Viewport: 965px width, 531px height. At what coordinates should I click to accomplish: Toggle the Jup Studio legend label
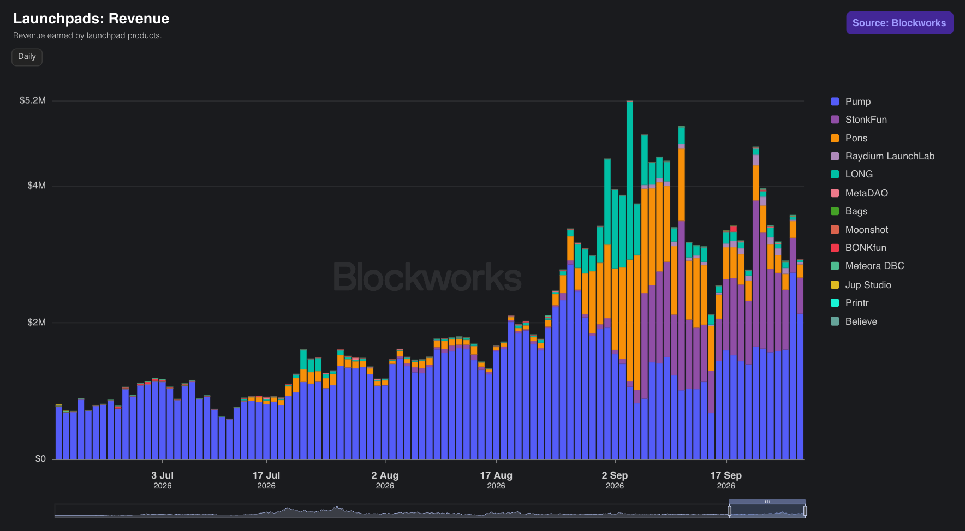coord(868,285)
